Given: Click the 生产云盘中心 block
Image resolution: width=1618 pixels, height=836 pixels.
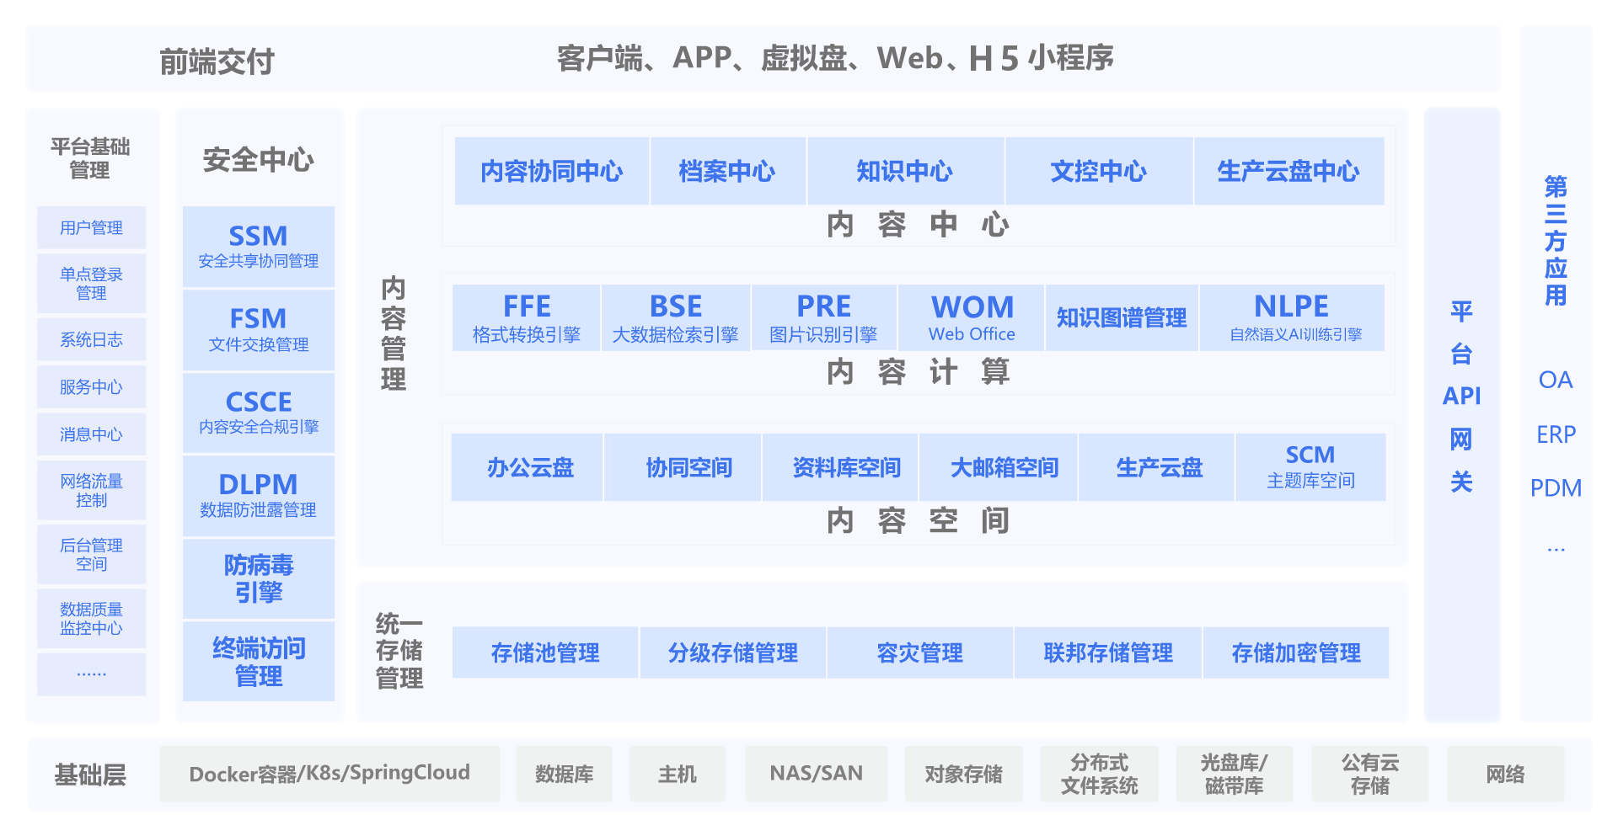Looking at the screenshot, I should pos(1289,171).
